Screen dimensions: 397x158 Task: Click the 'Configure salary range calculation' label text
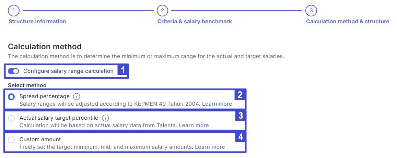tap(68, 71)
